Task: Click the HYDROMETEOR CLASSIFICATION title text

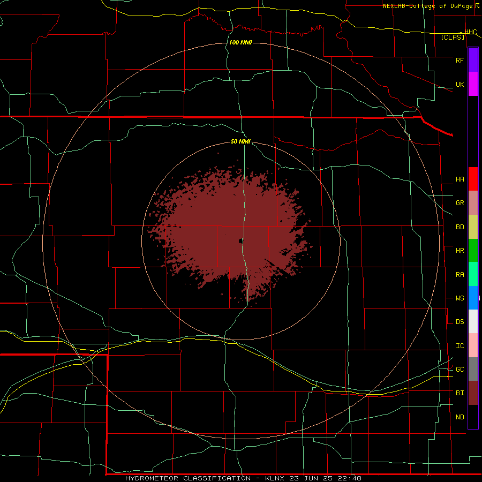Action: (x=188, y=478)
